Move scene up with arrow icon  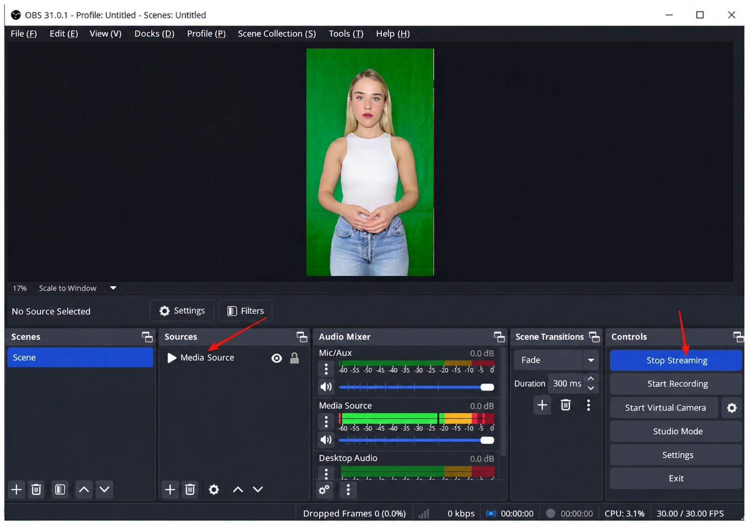coord(84,490)
